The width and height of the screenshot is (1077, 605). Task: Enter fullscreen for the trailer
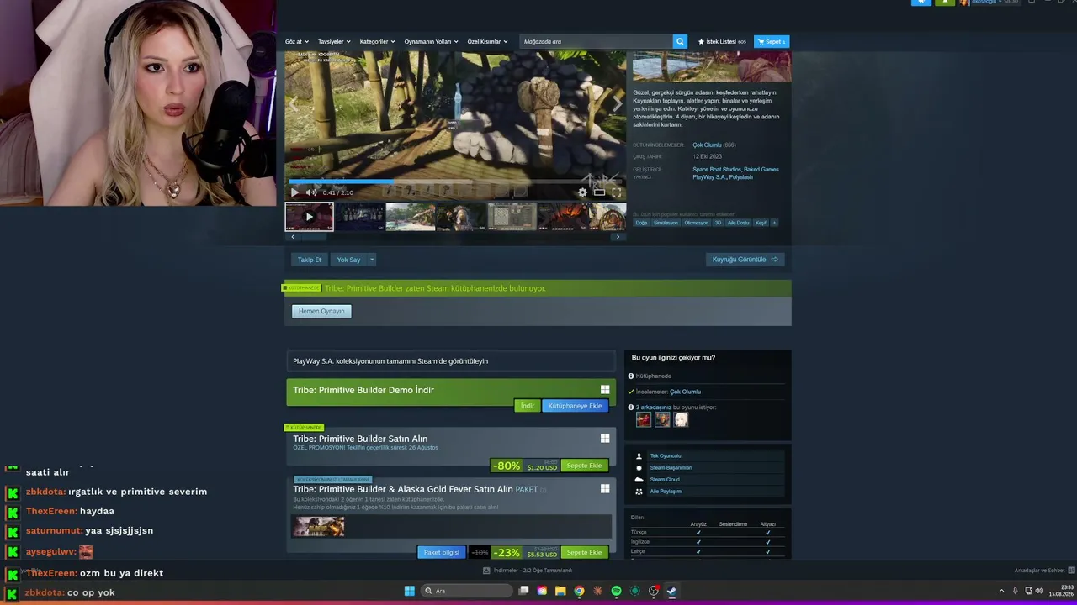point(617,192)
